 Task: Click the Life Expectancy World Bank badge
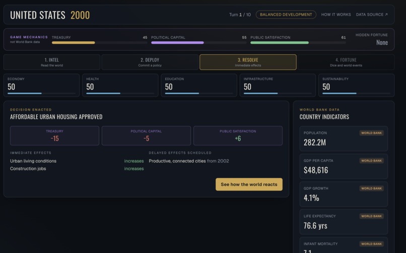372,216
